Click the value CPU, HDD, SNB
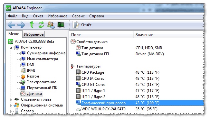 click(149, 48)
